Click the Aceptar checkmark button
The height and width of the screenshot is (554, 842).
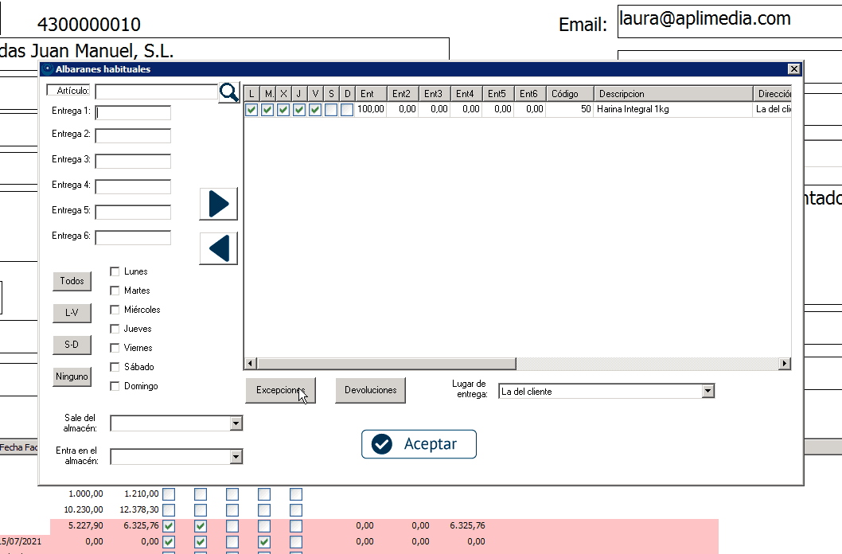coord(419,444)
